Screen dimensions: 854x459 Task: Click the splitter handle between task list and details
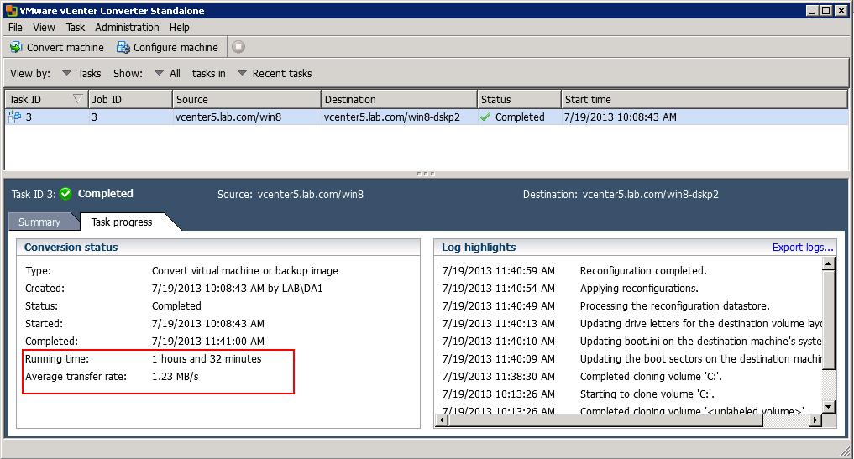(x=426, y=174)
